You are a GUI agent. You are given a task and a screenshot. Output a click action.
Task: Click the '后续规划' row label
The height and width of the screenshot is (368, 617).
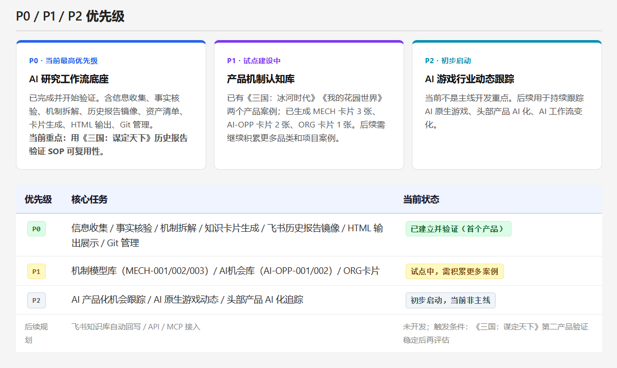[36, 333]
